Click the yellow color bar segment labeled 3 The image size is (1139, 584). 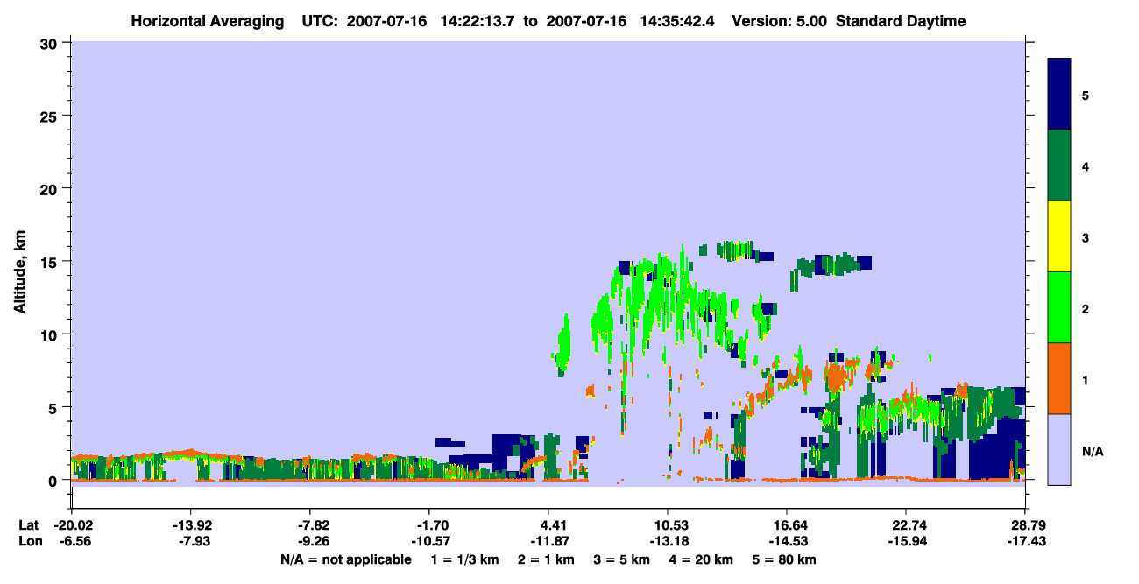click(x=1059, y=236)
